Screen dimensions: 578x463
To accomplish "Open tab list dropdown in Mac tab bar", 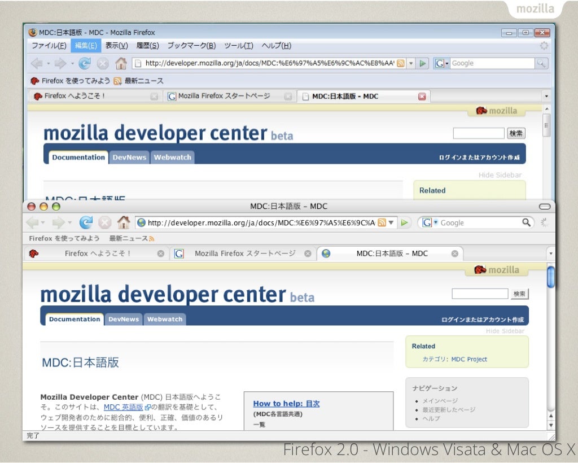I will [551, 254].
